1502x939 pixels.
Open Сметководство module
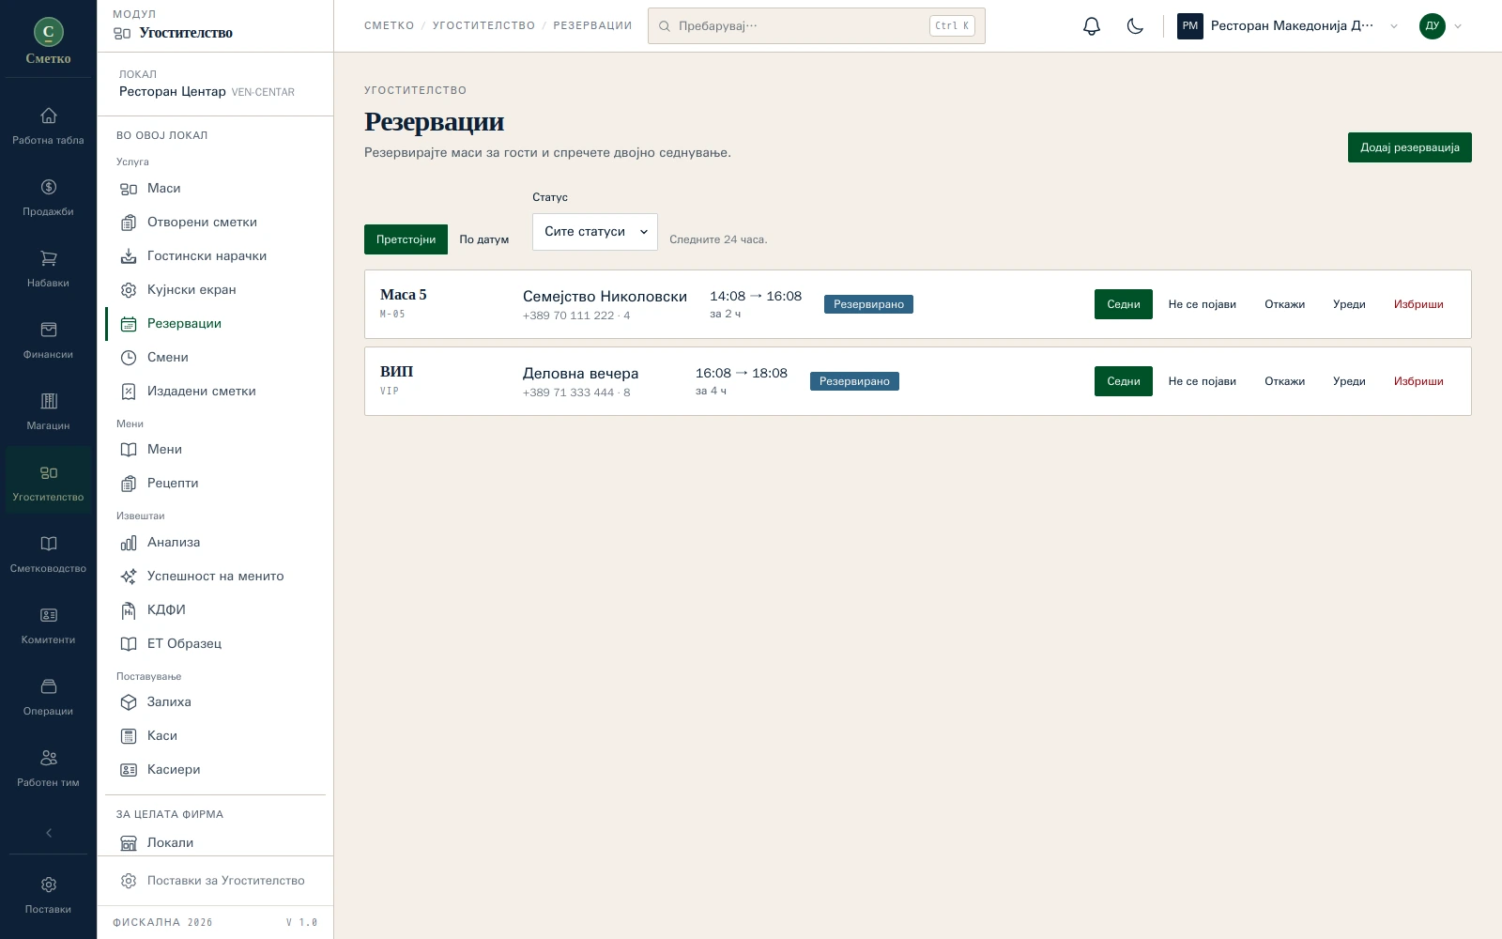coord(48,554)
